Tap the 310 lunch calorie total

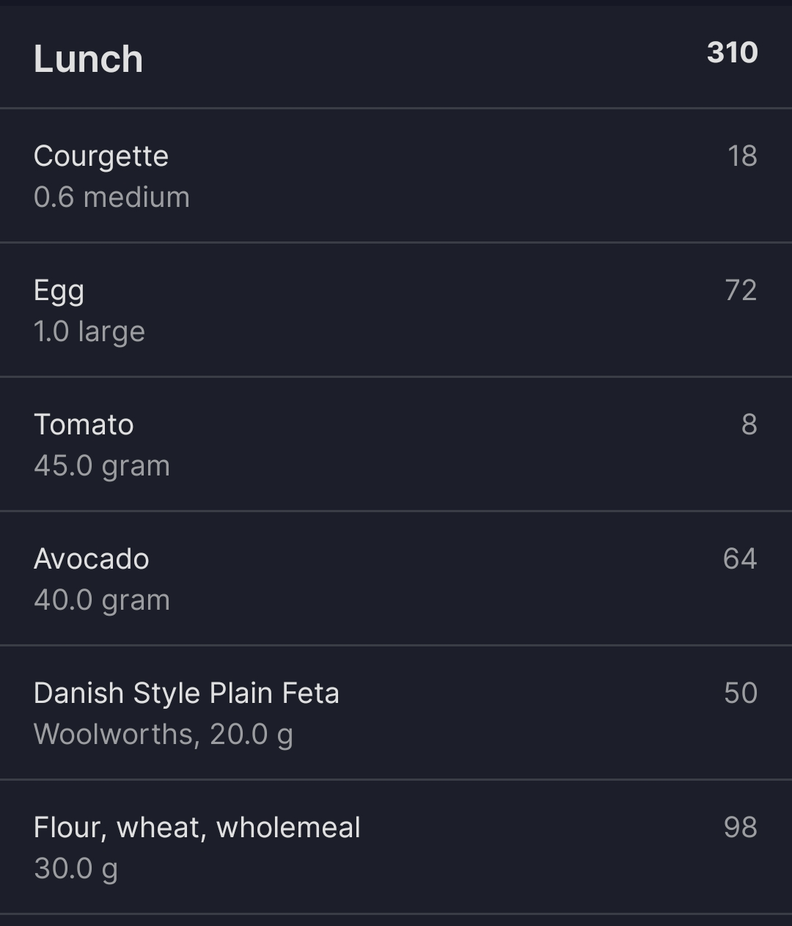click(x=732, y=53)
